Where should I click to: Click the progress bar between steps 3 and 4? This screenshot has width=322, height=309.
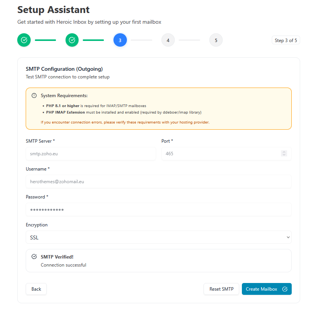[141, 40]
